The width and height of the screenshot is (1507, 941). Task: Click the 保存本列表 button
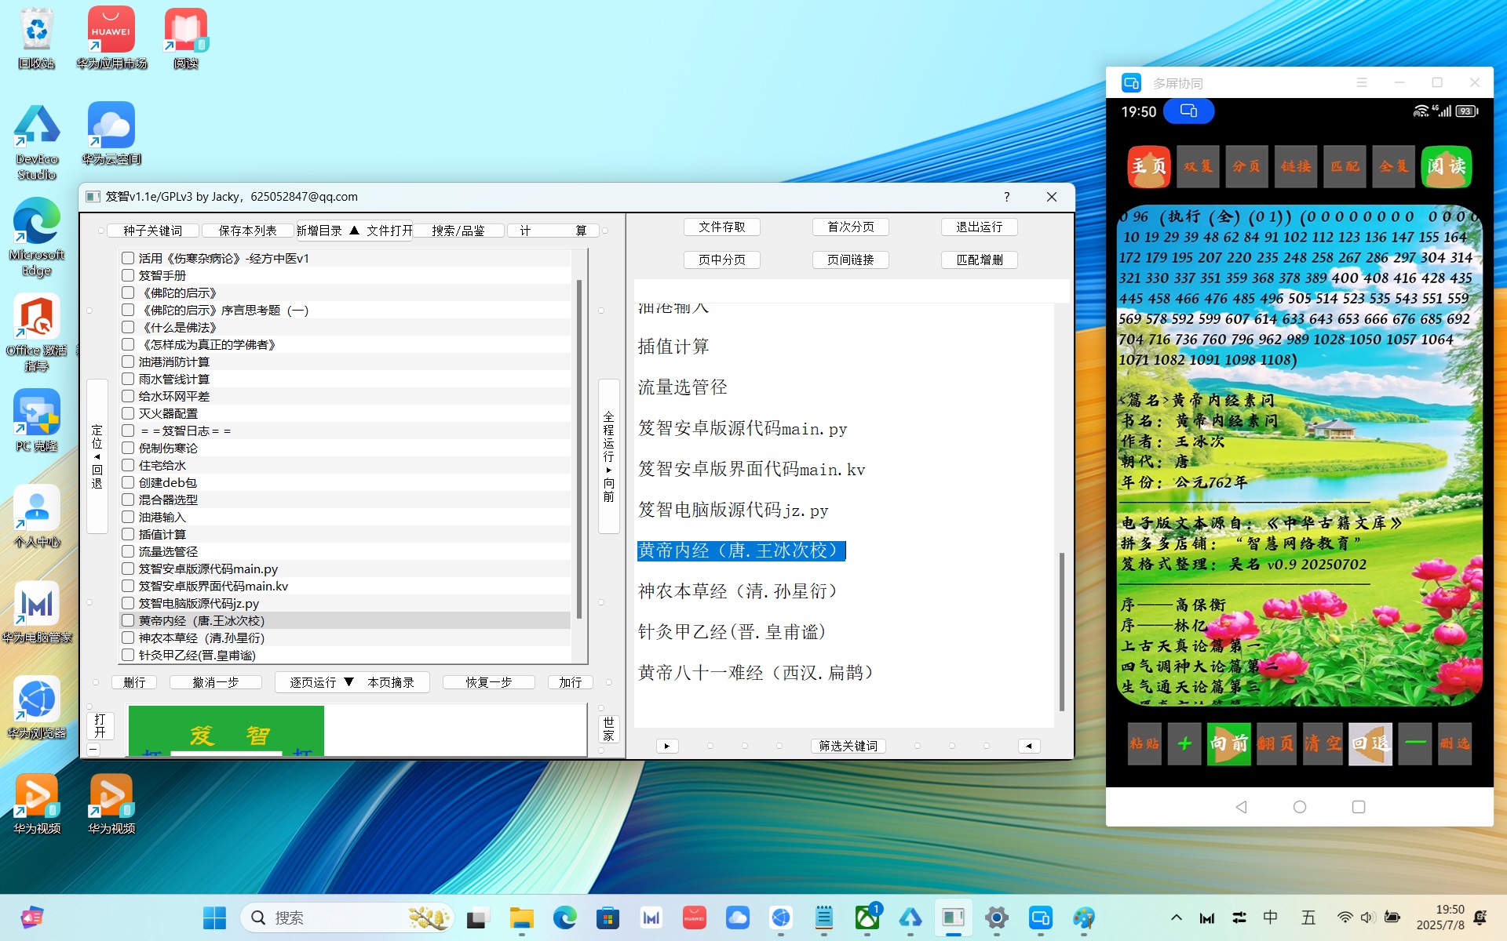[247, 231]
